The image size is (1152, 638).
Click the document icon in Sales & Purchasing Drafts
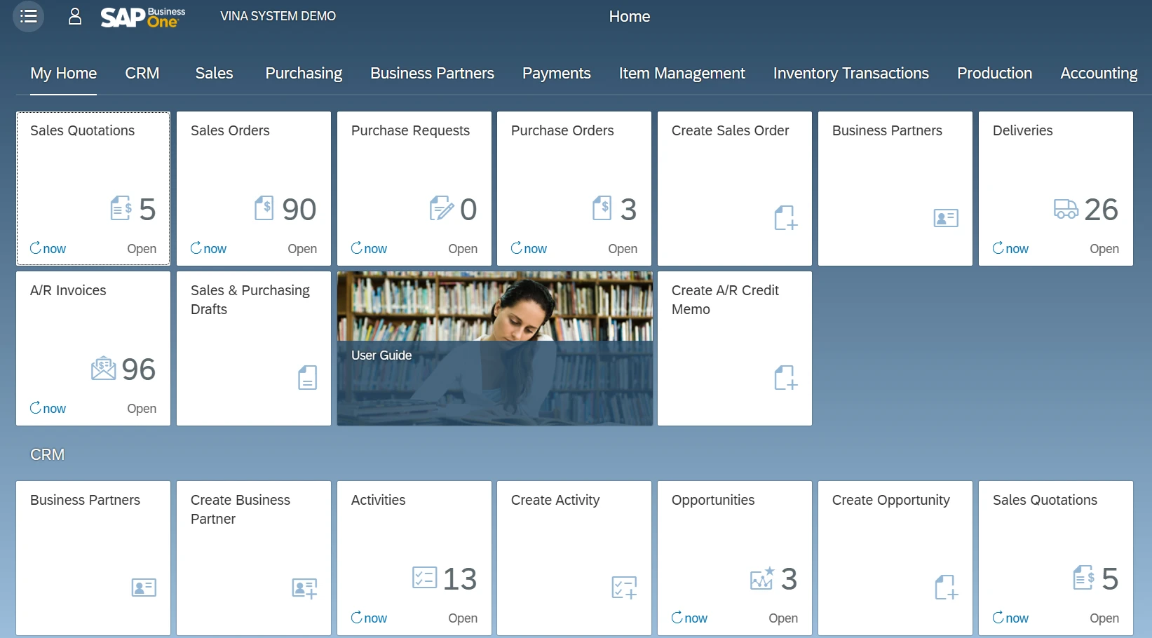pos(307,377)
